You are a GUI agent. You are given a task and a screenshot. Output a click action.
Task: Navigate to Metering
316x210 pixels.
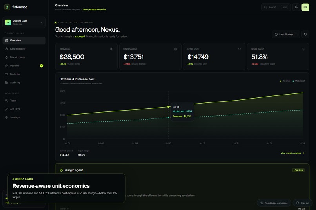(x=24, y=74)
